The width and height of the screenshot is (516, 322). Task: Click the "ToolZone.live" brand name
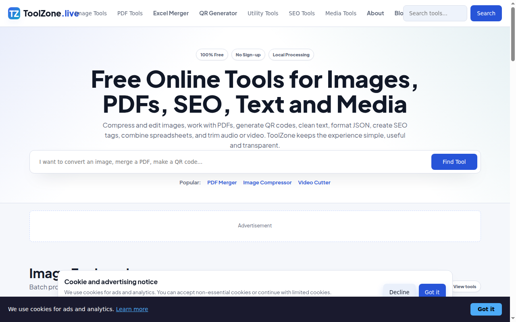coord(51,13)
